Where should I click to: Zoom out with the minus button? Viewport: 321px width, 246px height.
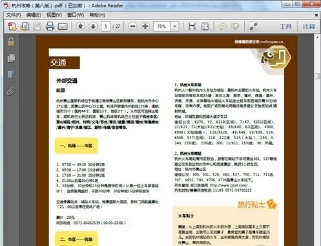click(x=132, y=27)
